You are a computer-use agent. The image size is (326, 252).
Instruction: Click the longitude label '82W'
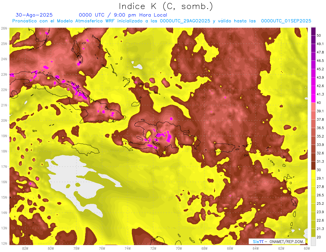tap(25, 248)
